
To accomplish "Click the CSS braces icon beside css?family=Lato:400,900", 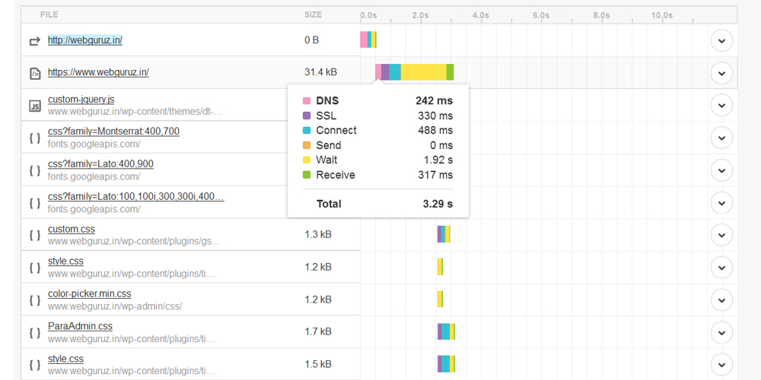I will pyautogui.click(x=34, y=170).
